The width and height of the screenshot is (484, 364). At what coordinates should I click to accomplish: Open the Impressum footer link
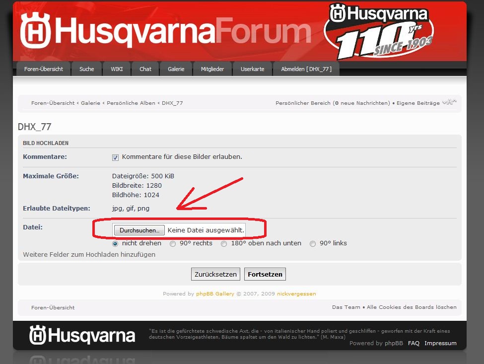[x=440, y=343]
